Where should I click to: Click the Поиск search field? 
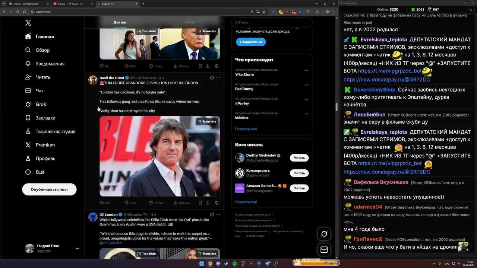pos(272,22)
